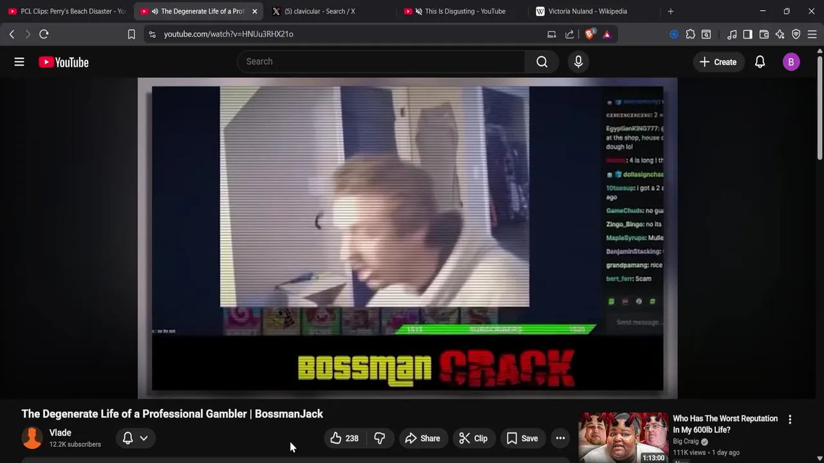Expand subscription options chevron
The image size is (824, 463).
click(144, 438)
